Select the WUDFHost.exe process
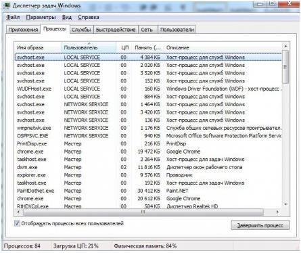 pyautogui.click(x=148, y=89)
